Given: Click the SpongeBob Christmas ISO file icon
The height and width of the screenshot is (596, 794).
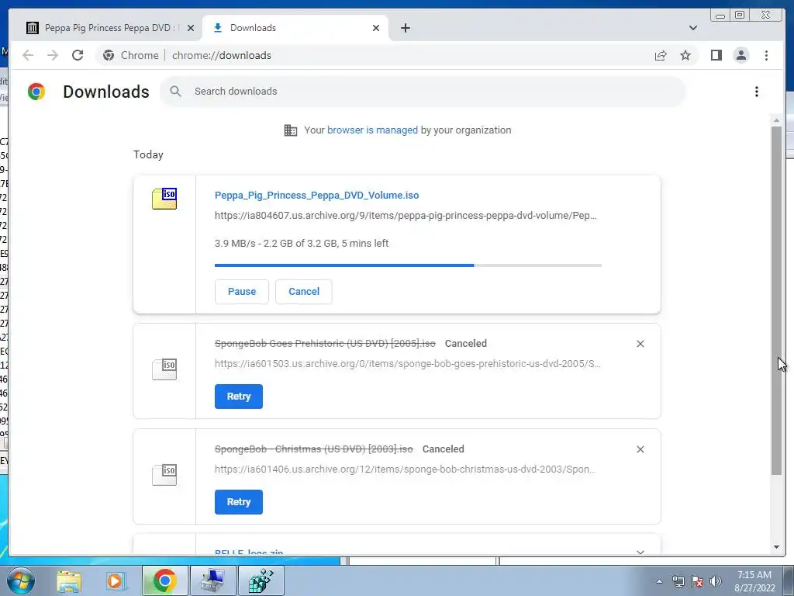Looking at the screenshot, I should pyautogui.click(x=164, y=474).
